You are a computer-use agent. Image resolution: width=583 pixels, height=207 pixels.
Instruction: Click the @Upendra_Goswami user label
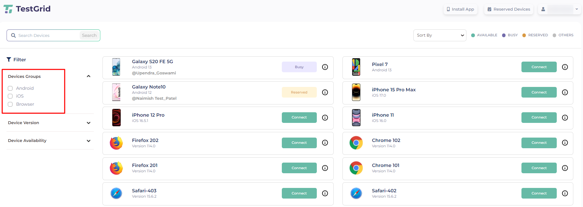(154, 73)
